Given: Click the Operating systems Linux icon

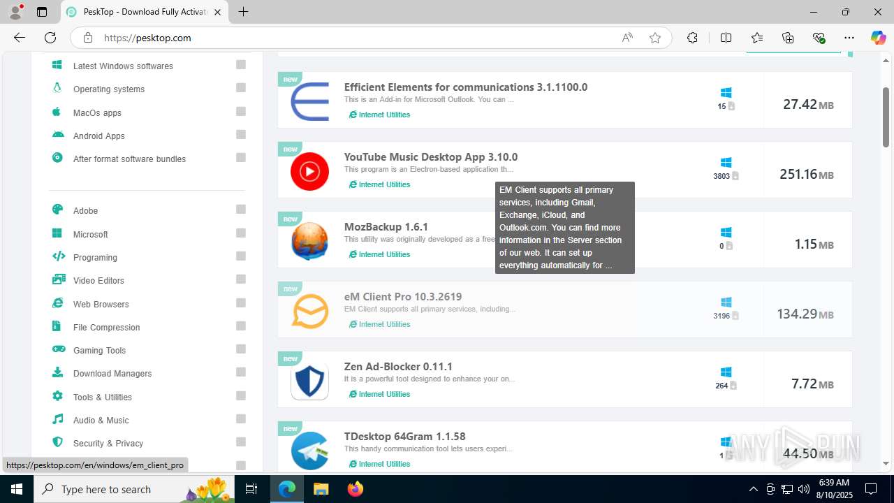Looking at the screenshot, I should click(57, 88).
